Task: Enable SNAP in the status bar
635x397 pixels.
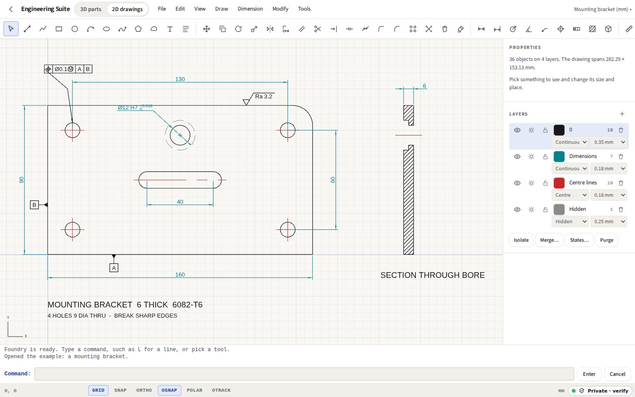Action: click(120, 390)
